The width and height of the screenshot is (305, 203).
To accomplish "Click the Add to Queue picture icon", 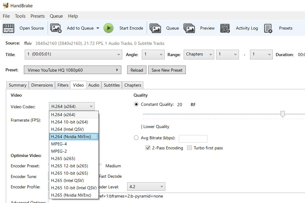I will tap(56, 28).
